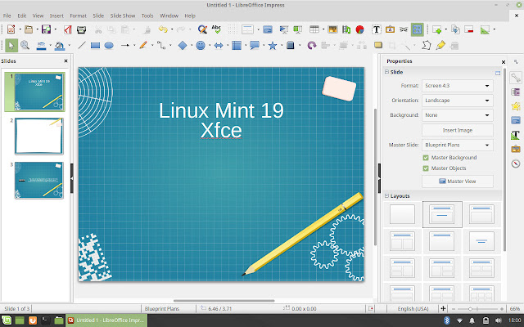Viewport: 524px width, 327px height.
Task: Open the Navigator compass sidebar icon
Action: pyautogui.click(x=516, y=163)
